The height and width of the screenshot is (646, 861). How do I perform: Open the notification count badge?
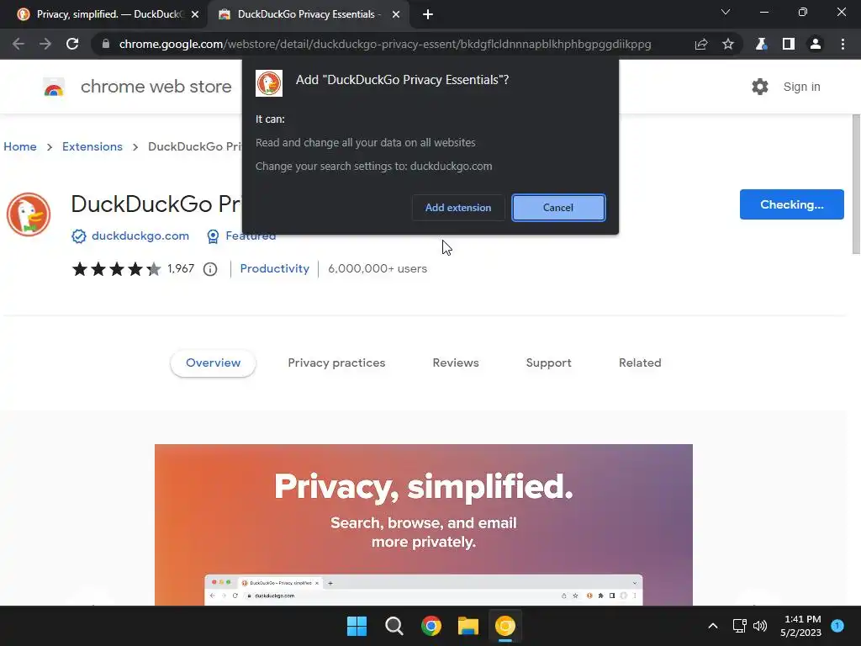pos(837,625)
